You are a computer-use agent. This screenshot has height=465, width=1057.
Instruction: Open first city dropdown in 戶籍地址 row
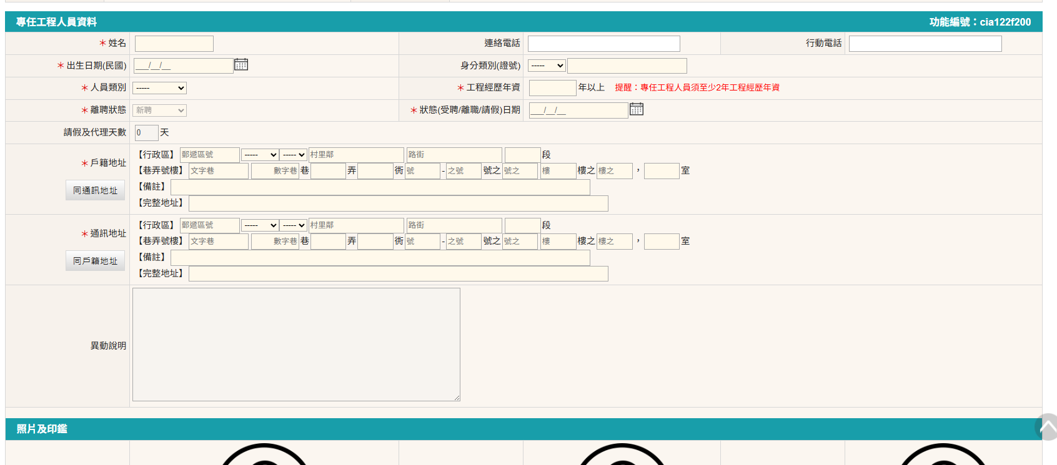point(260,155)
